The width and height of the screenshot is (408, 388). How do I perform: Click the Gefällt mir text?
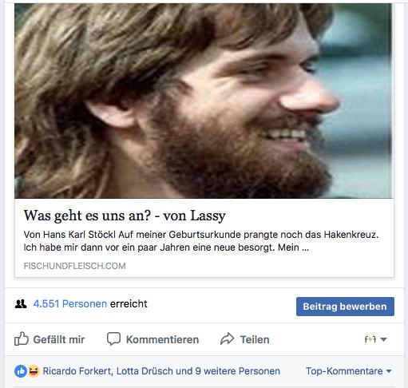[59, 339]
